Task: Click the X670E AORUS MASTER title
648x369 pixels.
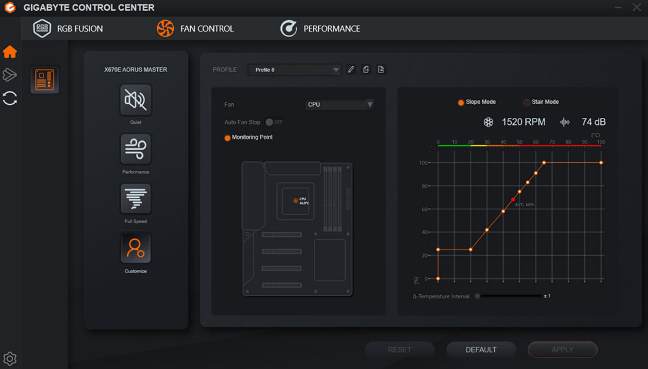Action: [x=135, y=70]
